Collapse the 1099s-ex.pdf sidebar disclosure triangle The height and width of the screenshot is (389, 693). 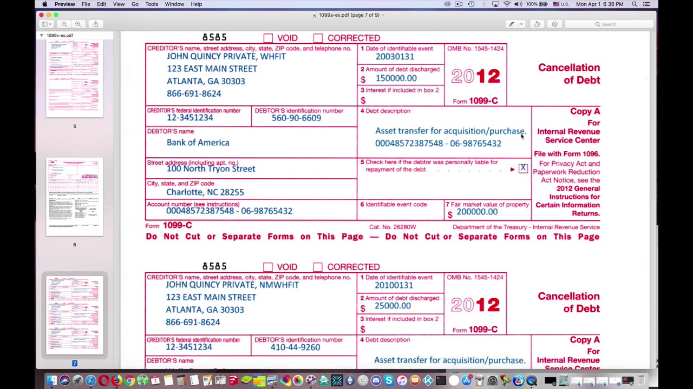(41, 35)
